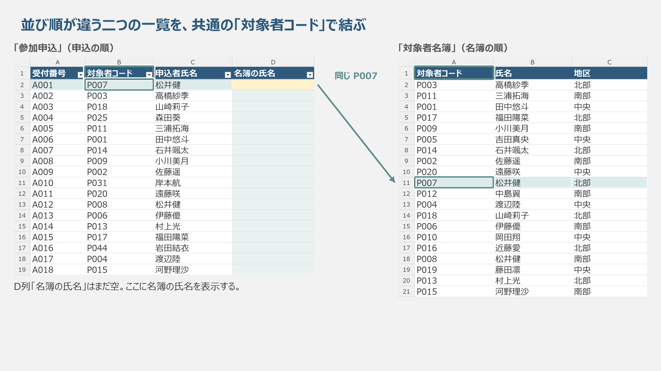Select the empty 名簿の氏名 cell for A001
Screen dimensions: 661x371
273,85
